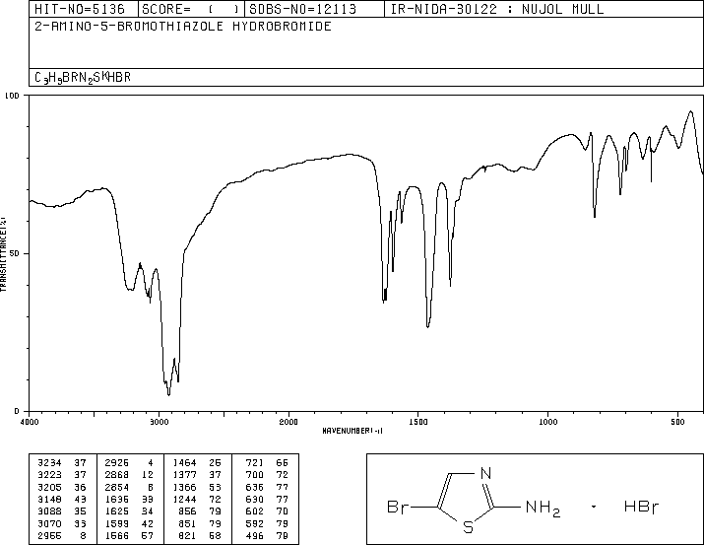Click the ring 'S' atom in structure
The height and width of the screenshot is (545, 704).
point(468,526)
